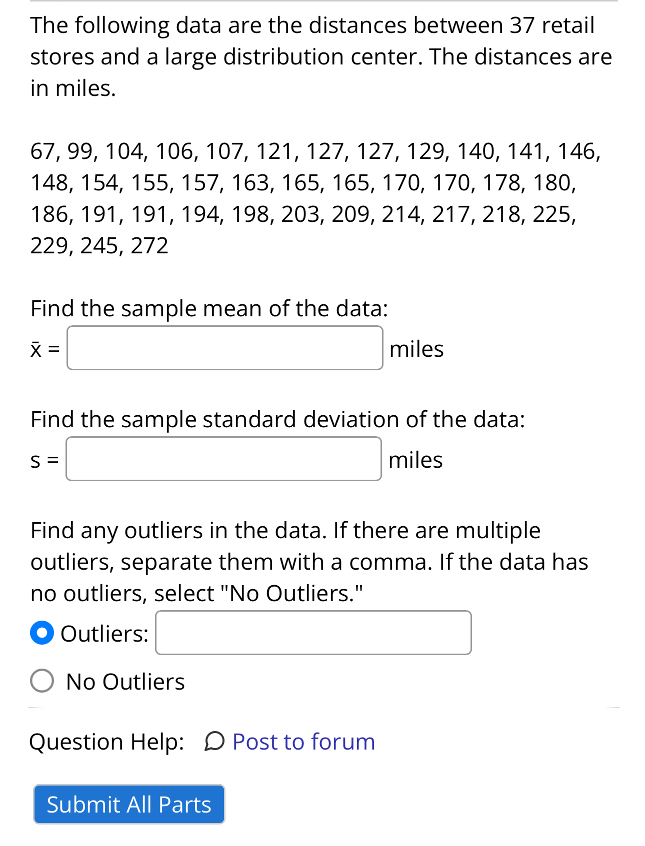The image size is (645, 846).
Task: Click the standard deviation input box
Action: [223, 459]
